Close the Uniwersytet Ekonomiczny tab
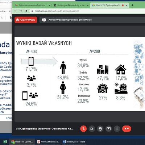The image size is (145, 145). 88,5
